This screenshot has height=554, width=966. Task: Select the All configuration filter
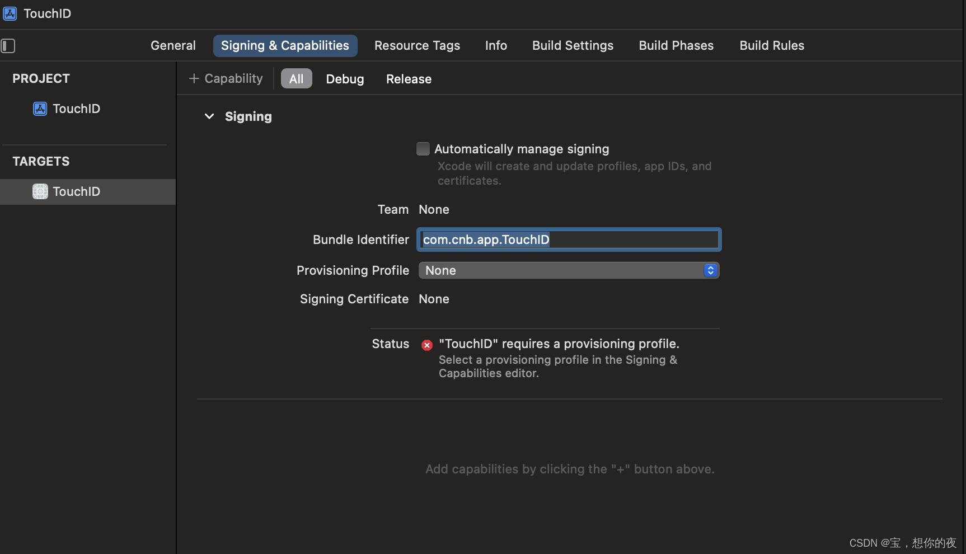point(296,79)
